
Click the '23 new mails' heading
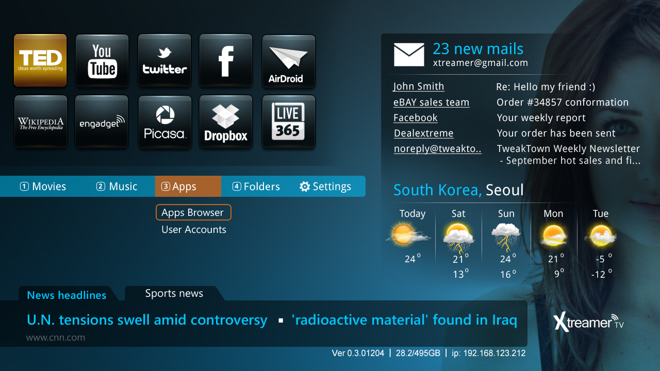tap(478, 49)
